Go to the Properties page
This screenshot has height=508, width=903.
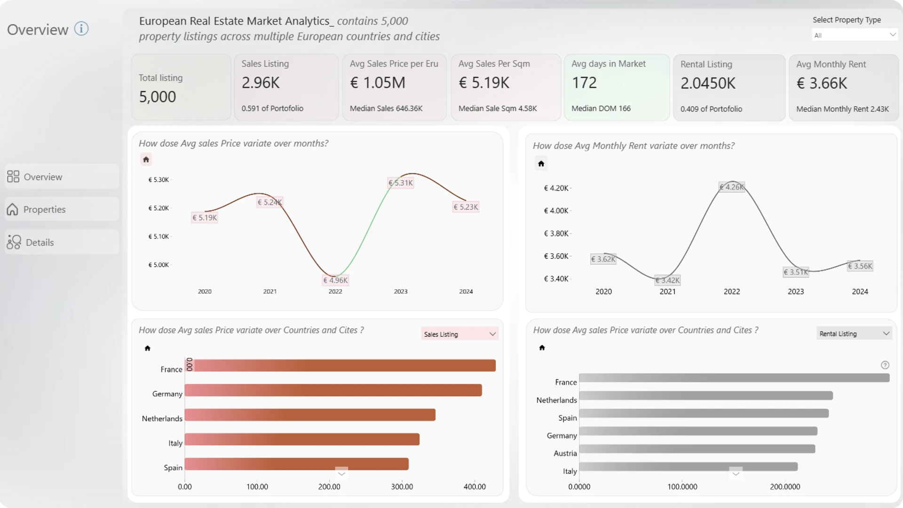[x=45, y=209]
